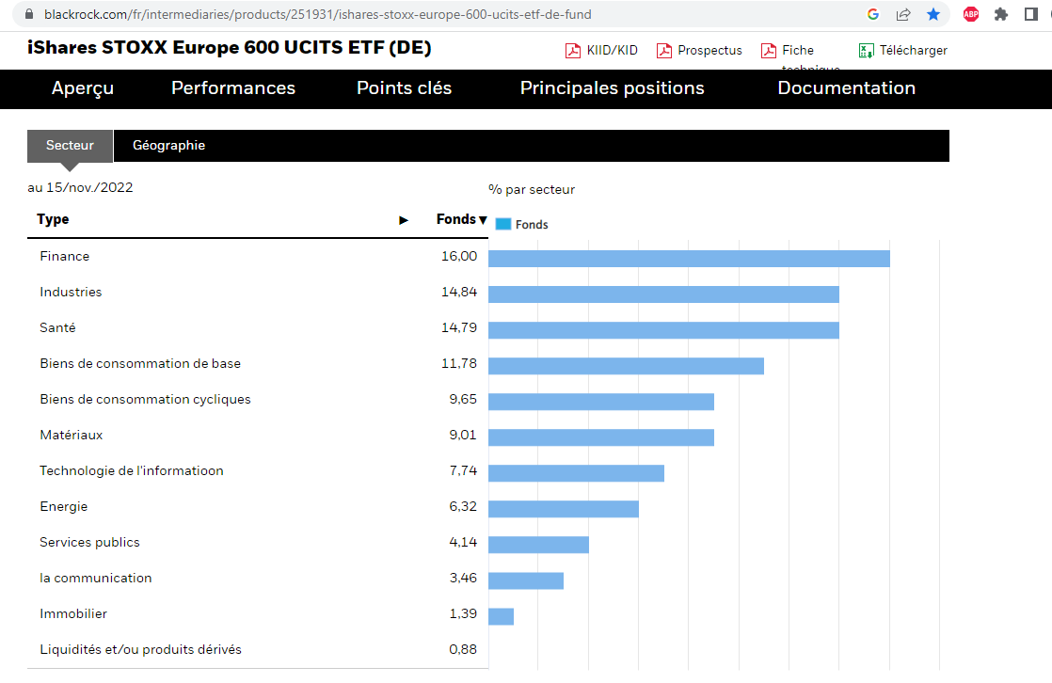Viewport: 1052px width, 683px height.
Task: Go to the Performances section
Action: [x=232, y=87]
